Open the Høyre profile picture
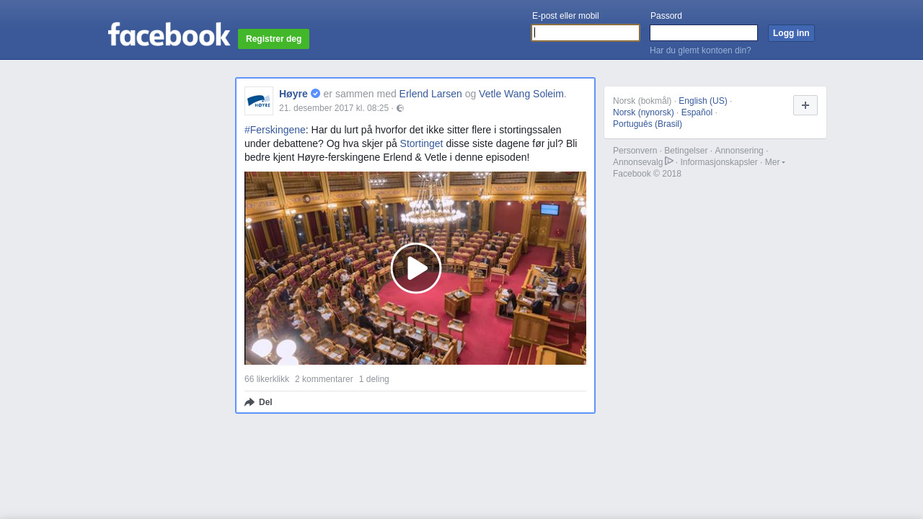923x519 pixels. tap(259, 101)
